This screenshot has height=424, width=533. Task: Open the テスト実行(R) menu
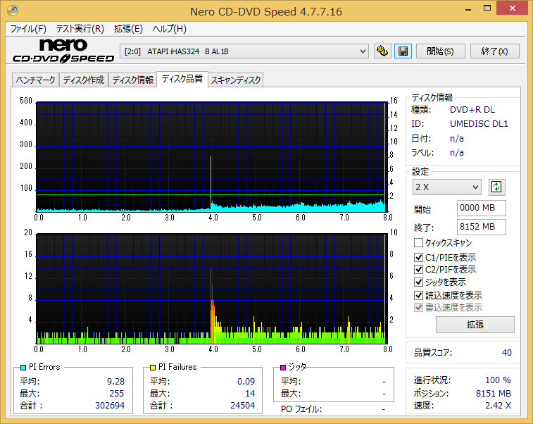pos(80,29)
